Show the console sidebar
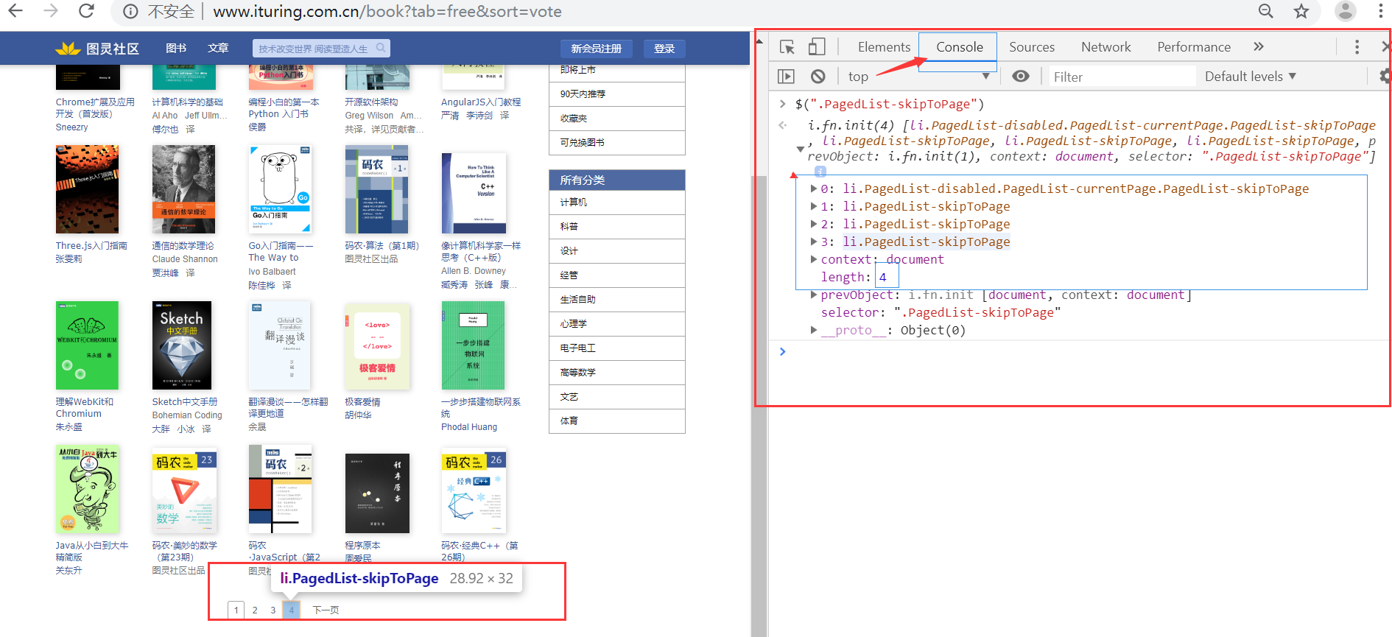1392x637 pixels. [787, 76]
